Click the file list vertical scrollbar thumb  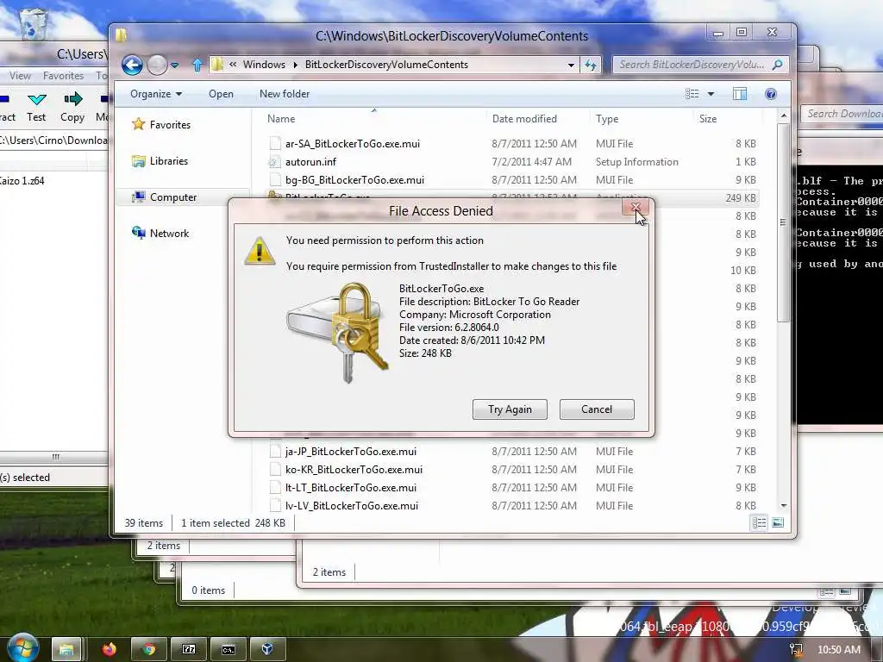[x=783, y=223]
